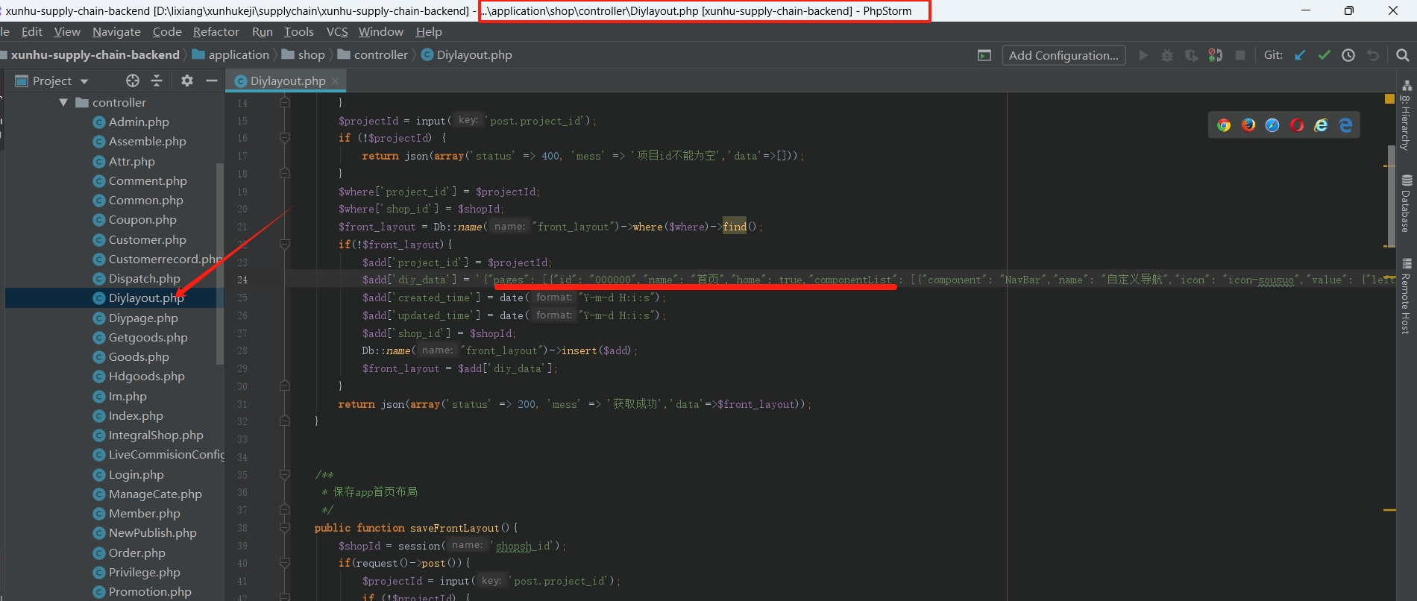Toggle fold marker at line 38
Viewport: 1417px width, 601px height.
click(x=284, y=528)
